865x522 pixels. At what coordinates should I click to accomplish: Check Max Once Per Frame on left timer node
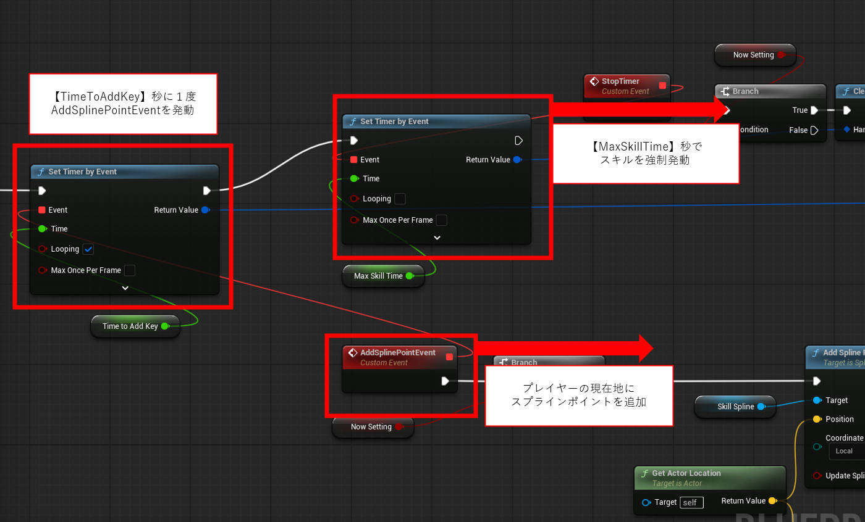[130, 270]
